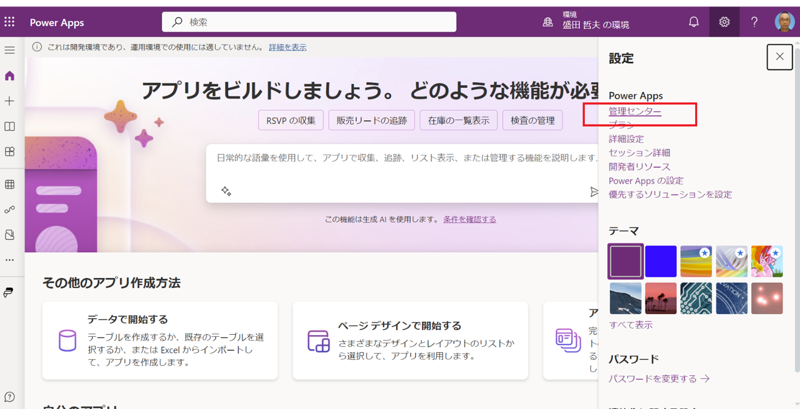
Task: Click the top search box
Action: (x=309, y=22)
